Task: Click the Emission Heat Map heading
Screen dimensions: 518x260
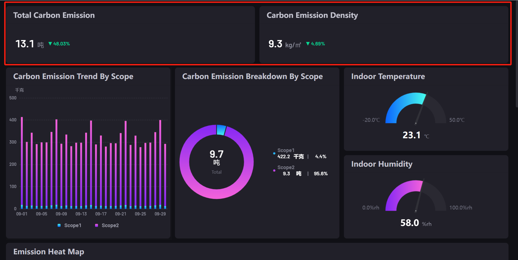Action: (49, 252)
